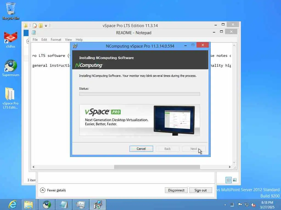Cancel the NComputing installation
The image size is (281, 210).
point(141,149)
